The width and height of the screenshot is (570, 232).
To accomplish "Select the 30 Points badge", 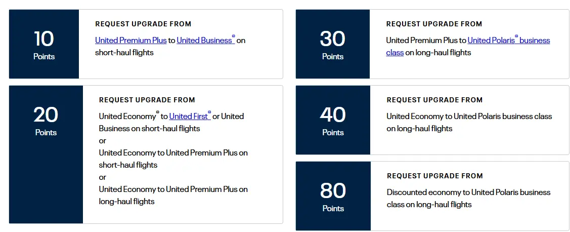I will (333, 44).
